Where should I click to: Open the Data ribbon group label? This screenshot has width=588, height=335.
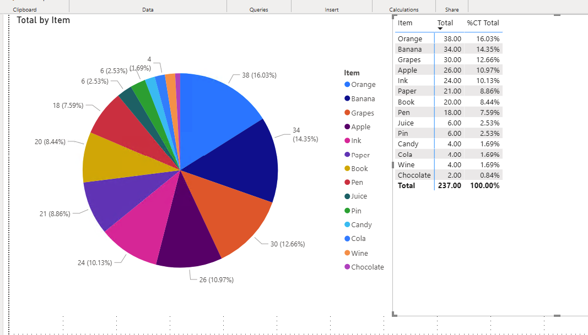[148, 10]
